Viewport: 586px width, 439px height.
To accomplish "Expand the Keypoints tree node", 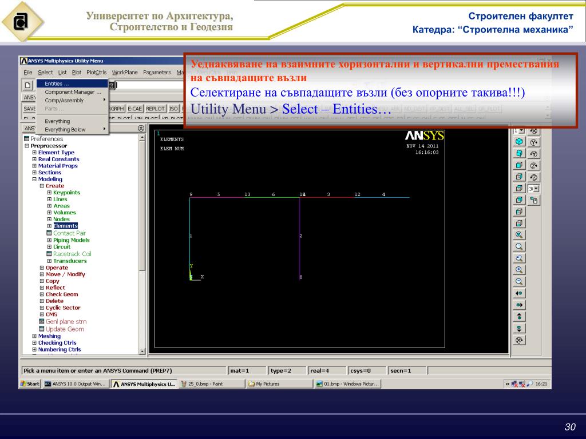I will click(x=49, y=193).
